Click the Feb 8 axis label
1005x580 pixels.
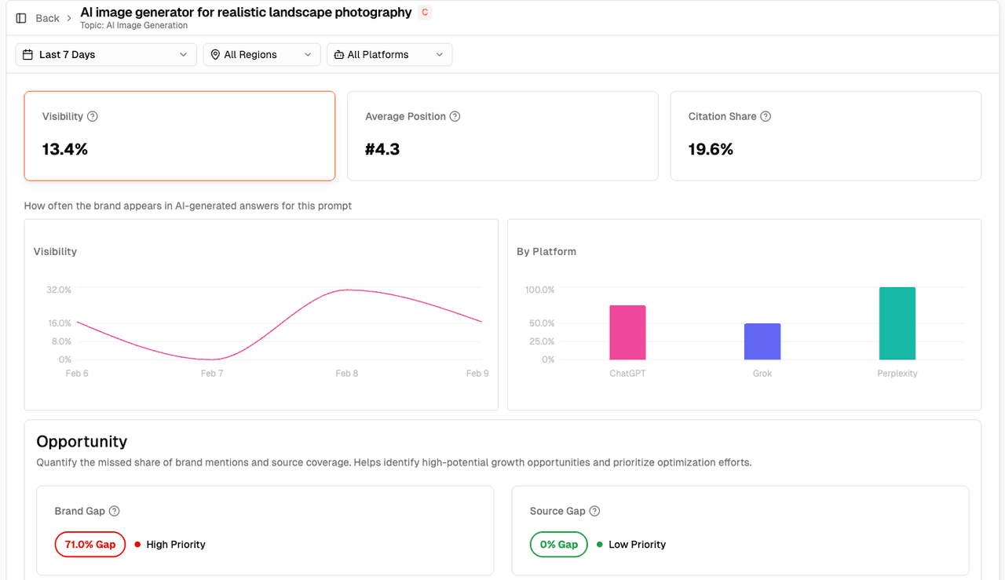click(x=347, y=374)
